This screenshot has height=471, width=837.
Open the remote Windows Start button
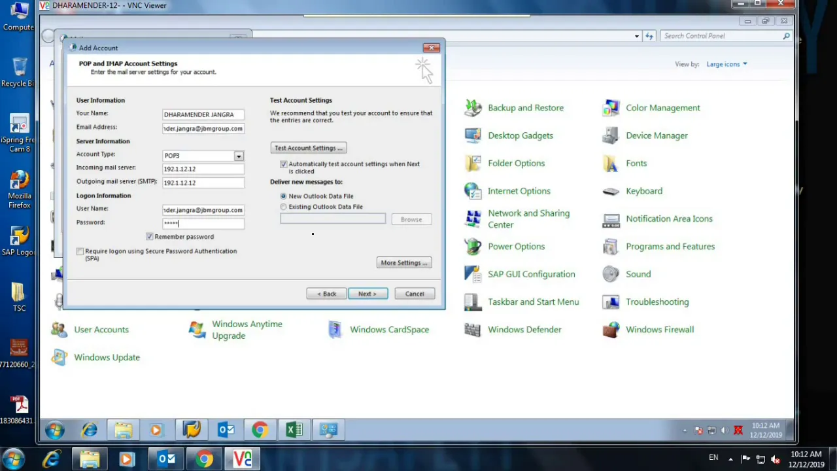pyautogui.click(x=55, y=430)
